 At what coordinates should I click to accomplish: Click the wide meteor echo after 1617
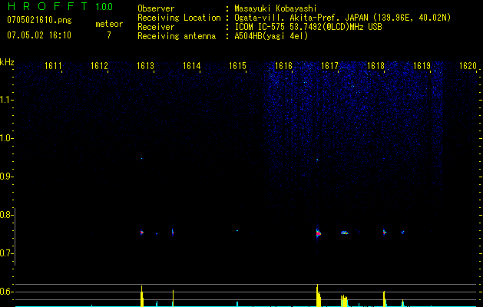pos(344,233)
